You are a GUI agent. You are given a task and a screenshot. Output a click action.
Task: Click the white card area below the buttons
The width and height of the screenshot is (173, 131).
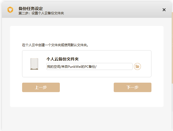[87, 99]
